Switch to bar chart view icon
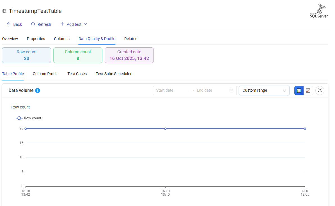The image size is (335, 206). point(299,91)
